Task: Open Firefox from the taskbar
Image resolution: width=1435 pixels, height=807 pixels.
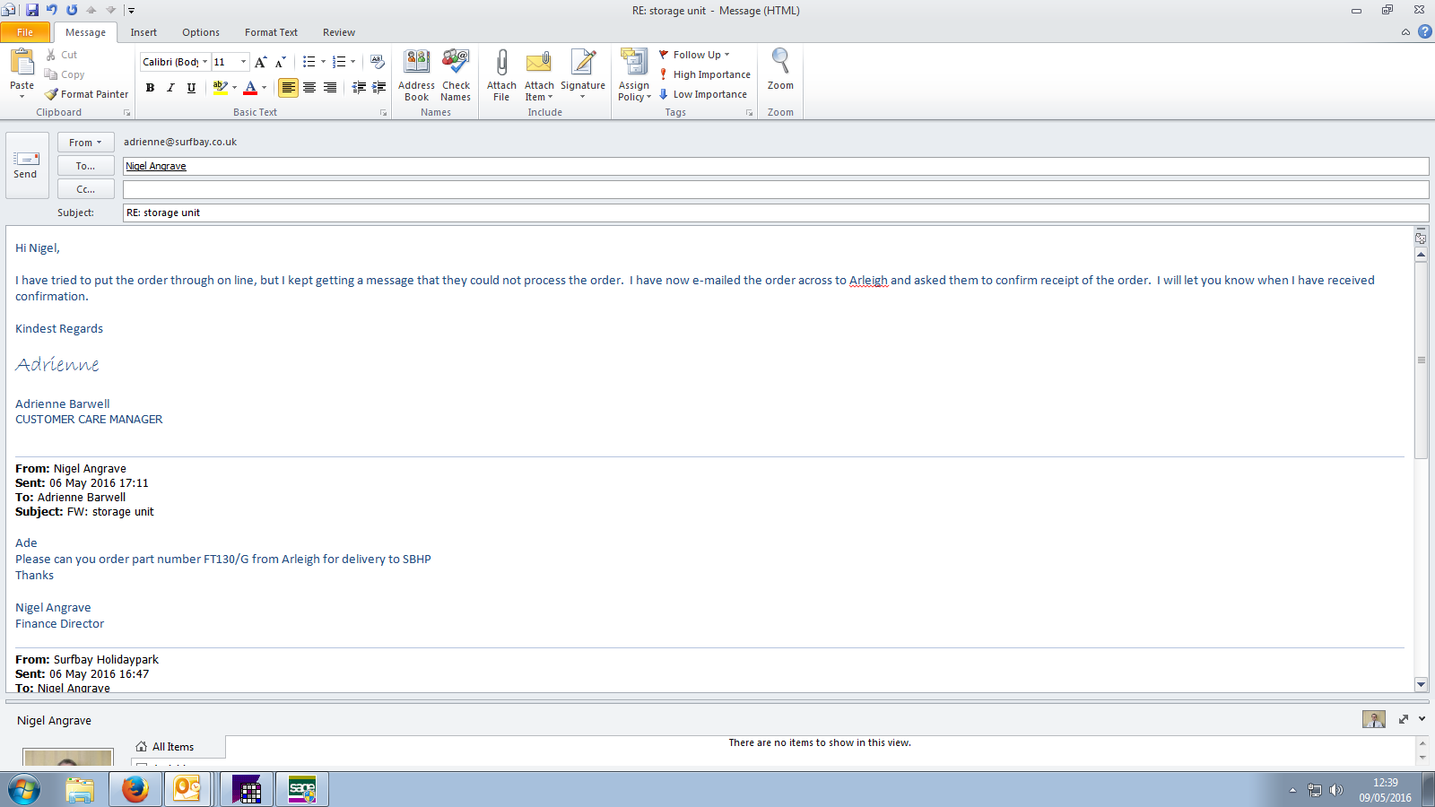Action: coord(135,790)
